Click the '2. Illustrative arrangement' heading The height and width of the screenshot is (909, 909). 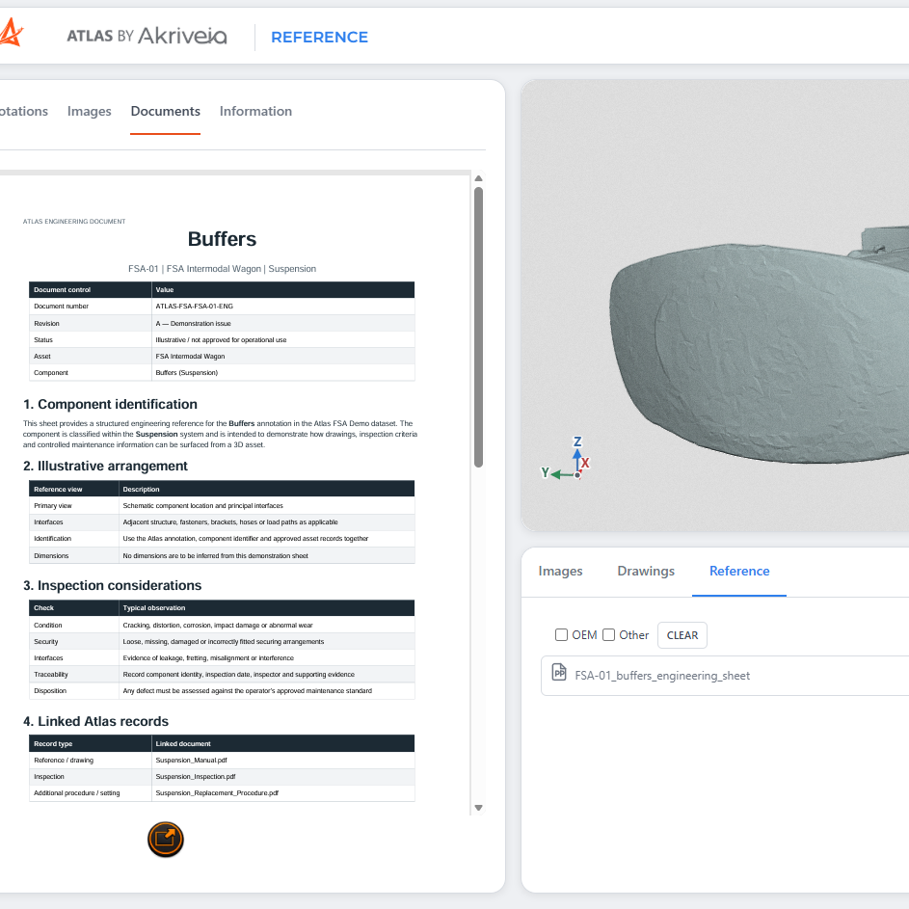(105, 467)
